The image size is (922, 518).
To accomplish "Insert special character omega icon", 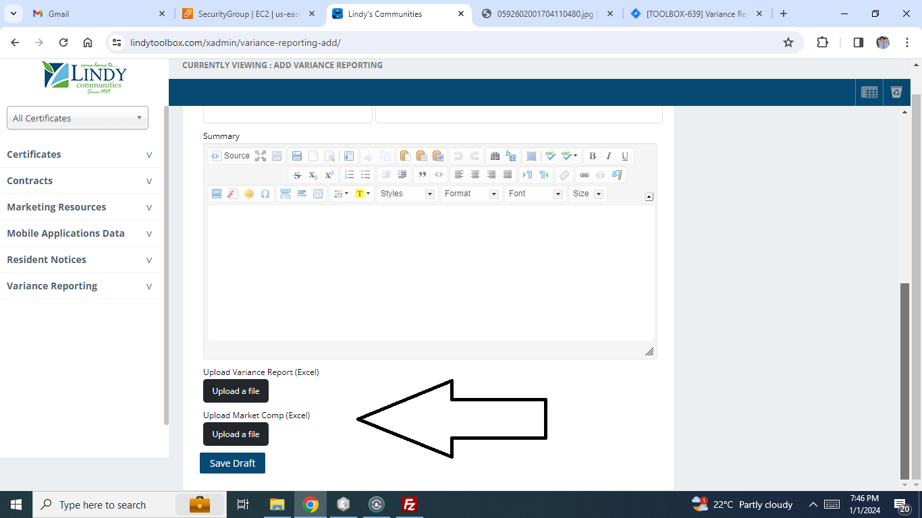I will 265,194.
